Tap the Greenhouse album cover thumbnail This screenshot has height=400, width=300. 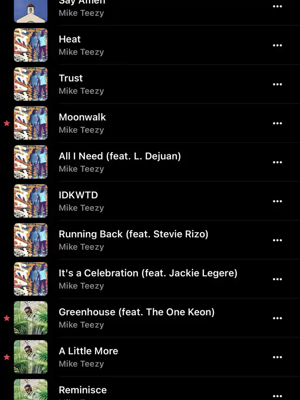coord(30,318)
